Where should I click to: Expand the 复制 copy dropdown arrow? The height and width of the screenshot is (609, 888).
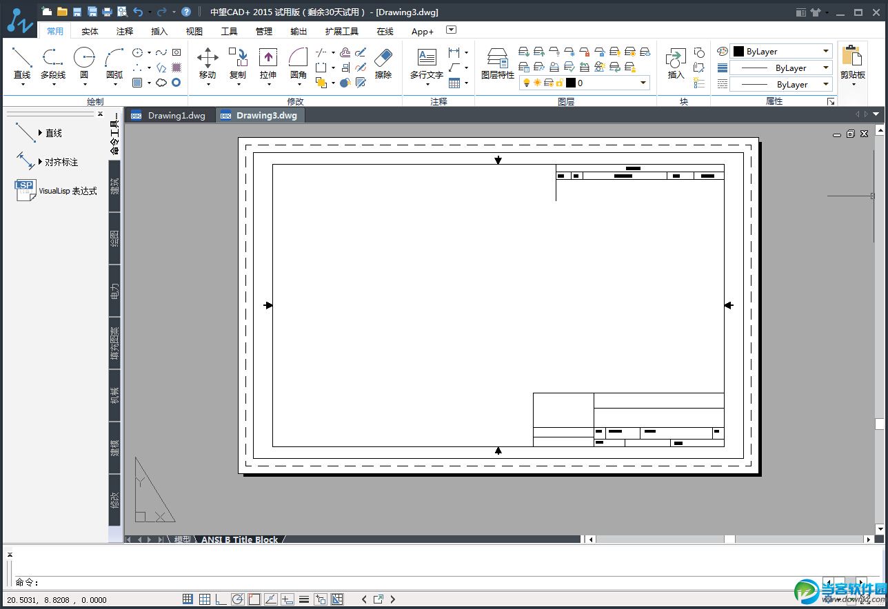point(238,85)
